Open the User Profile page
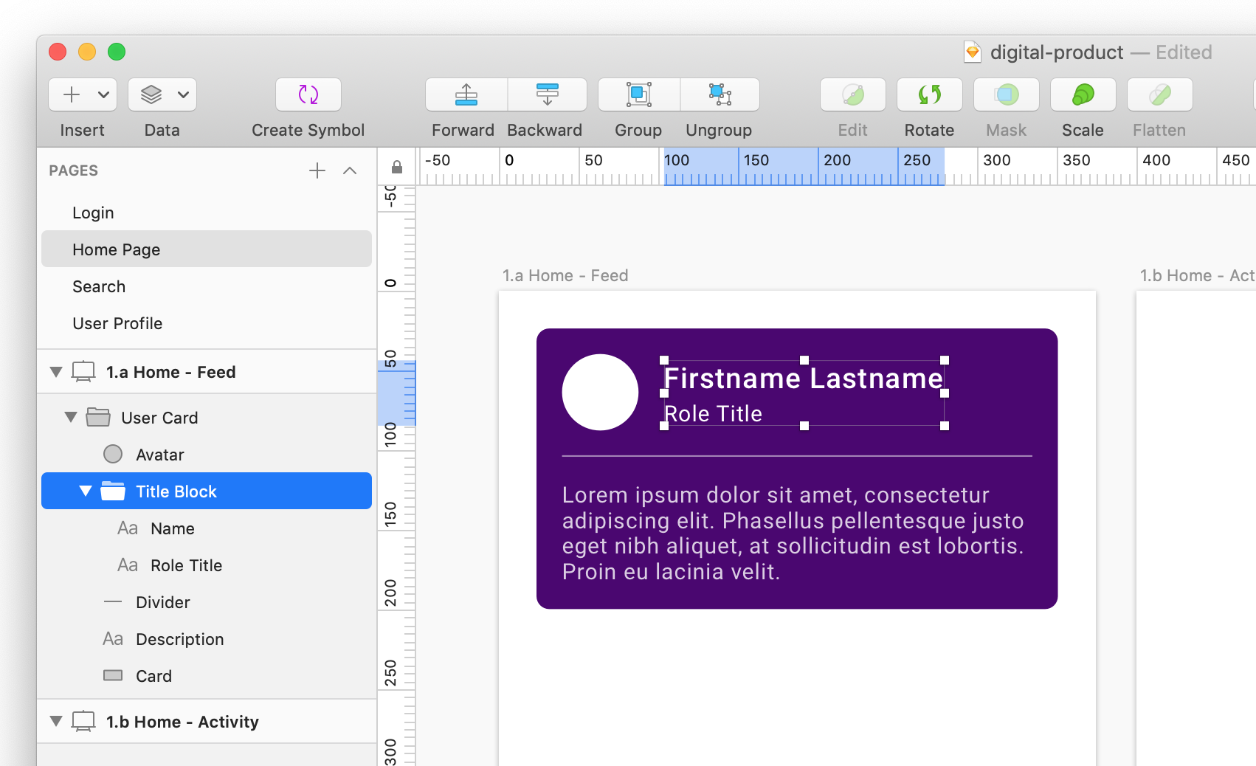This screenshot has height=766, width=1256. 117,323
